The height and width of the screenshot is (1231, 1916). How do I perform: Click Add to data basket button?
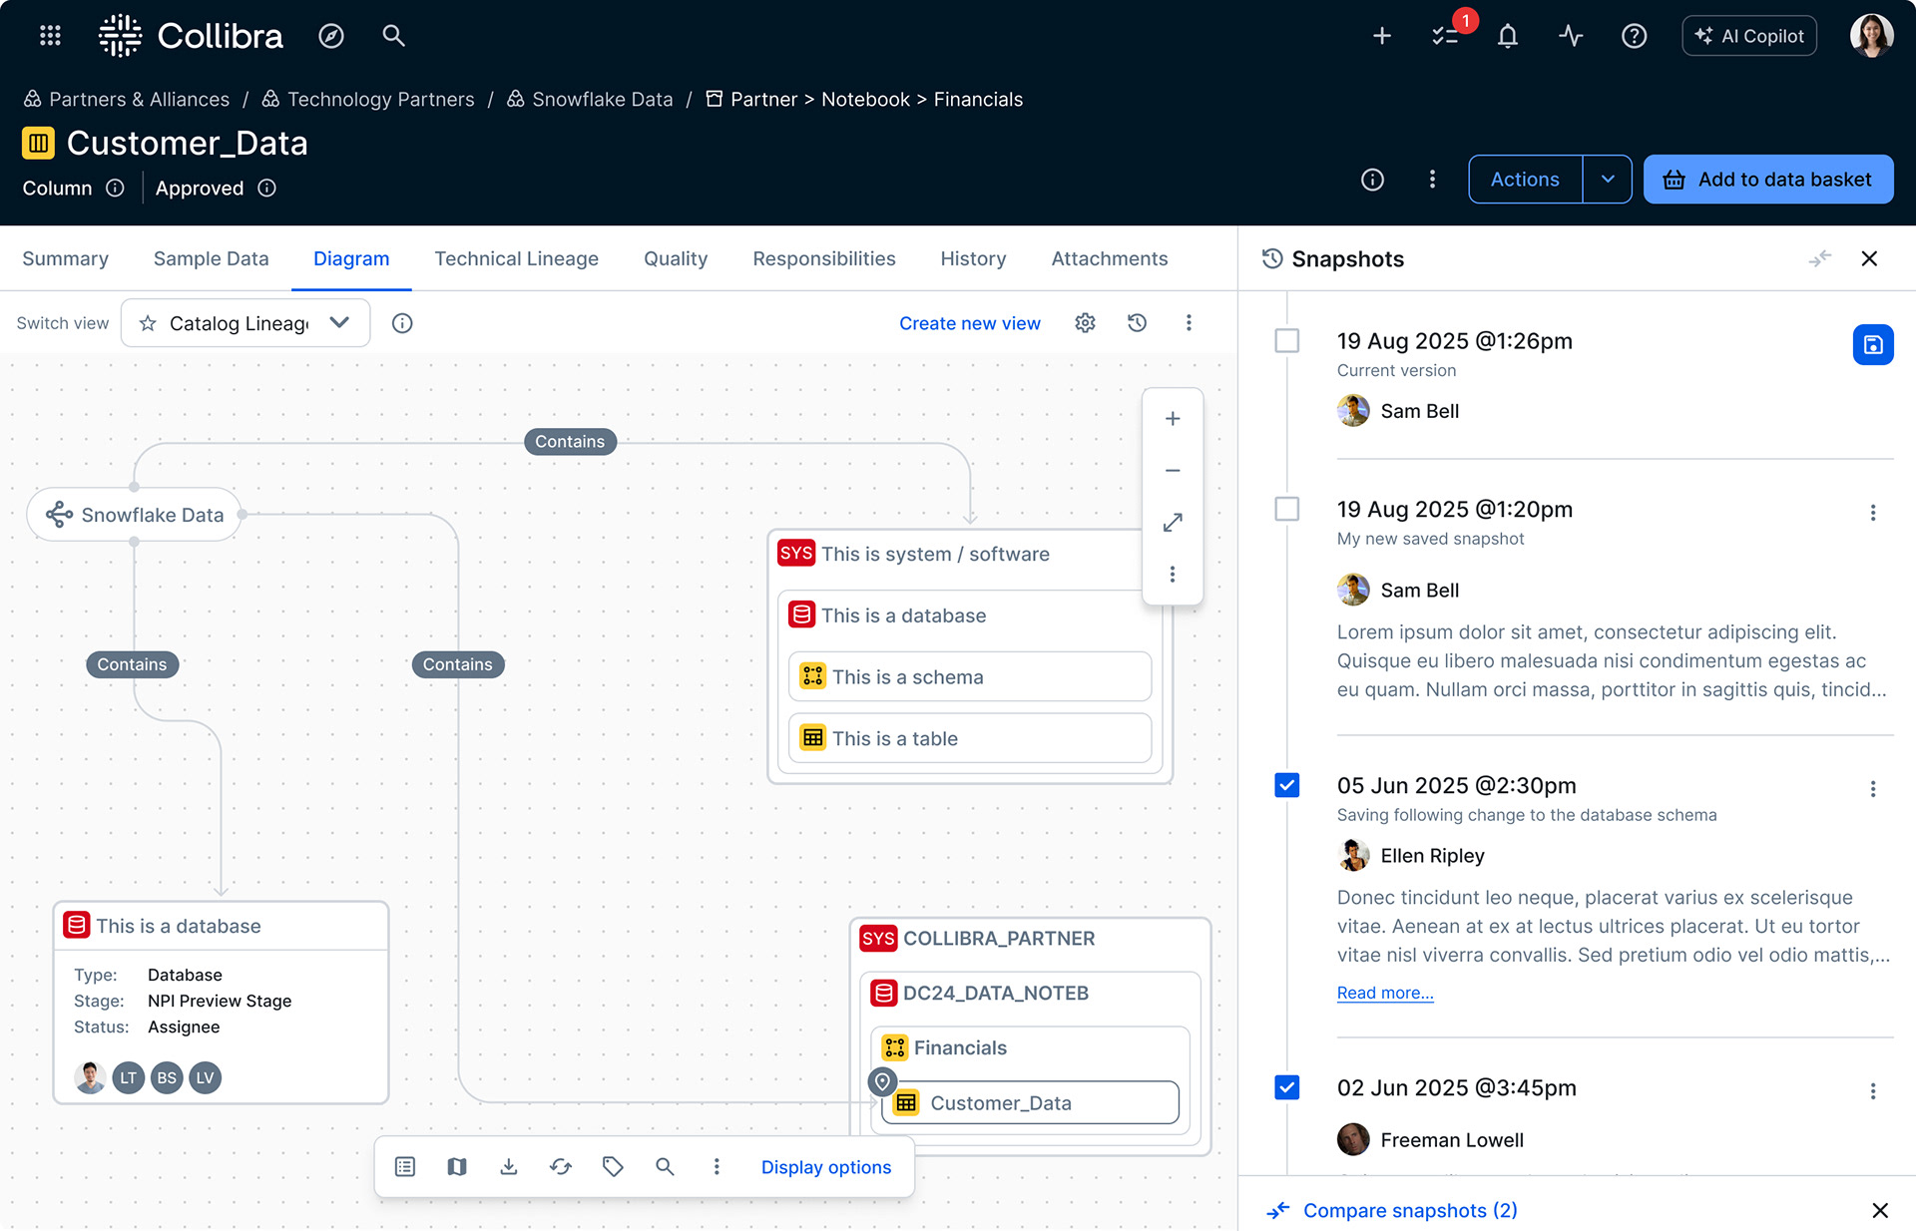[x=1767, y=180]
